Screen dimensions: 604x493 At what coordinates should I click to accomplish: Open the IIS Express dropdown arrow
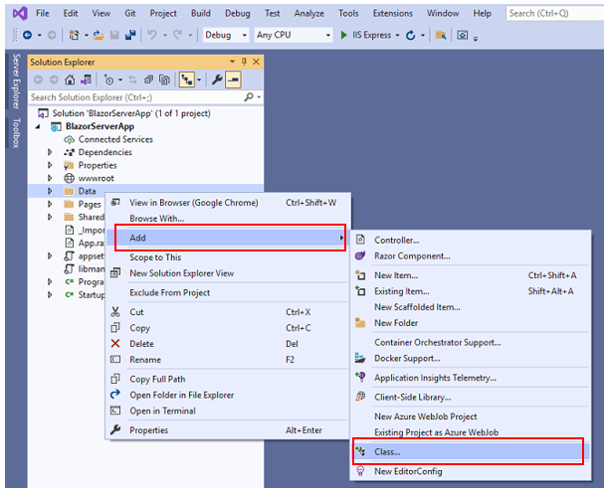pyautogui.click(x=398, y=36)
